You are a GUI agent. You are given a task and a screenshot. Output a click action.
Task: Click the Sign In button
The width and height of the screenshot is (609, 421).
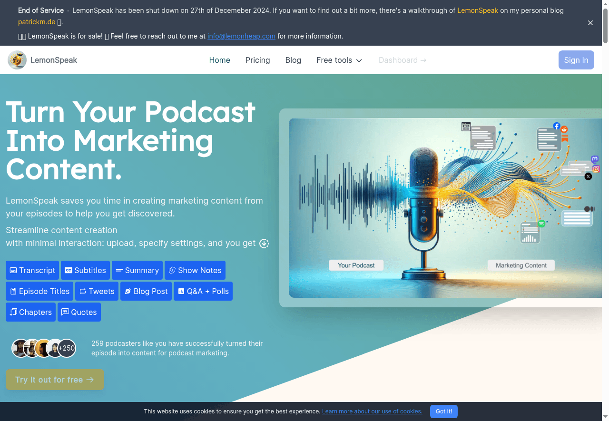coord(576,60)
